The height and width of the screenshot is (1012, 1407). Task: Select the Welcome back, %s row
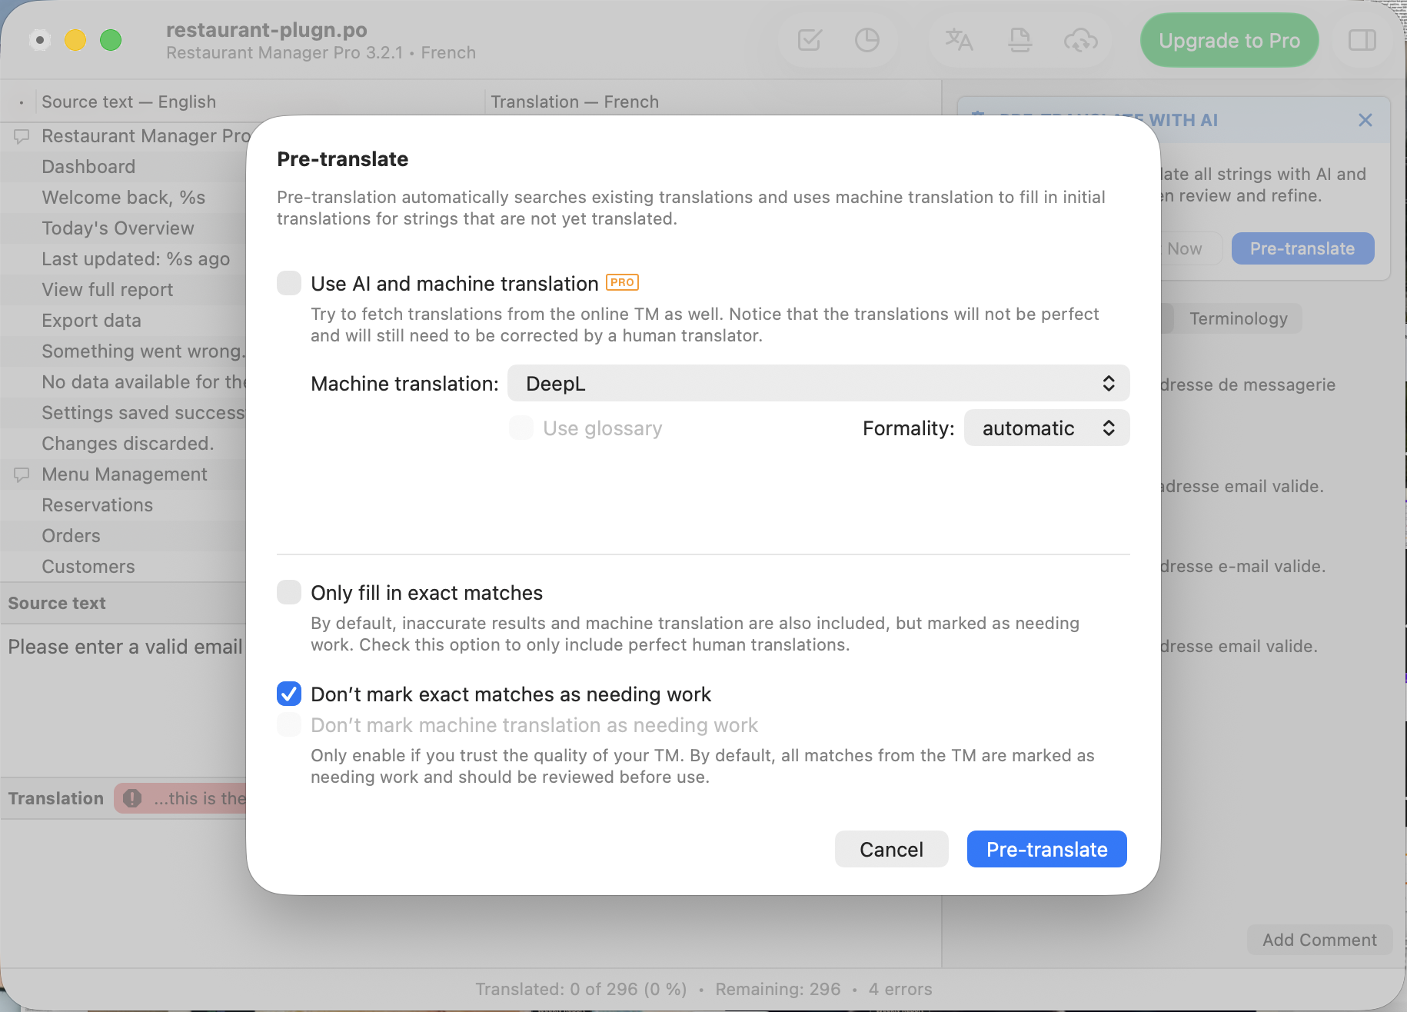click(x=123, y=198)
